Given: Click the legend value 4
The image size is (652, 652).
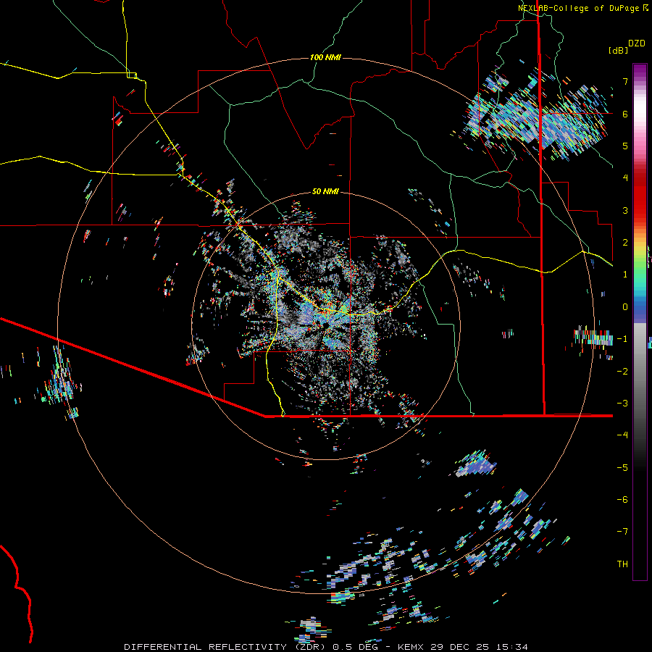Looking at the screenshot, I should coord(625,178).
